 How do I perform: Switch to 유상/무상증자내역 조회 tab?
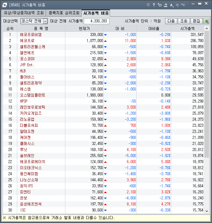[24, 13]
